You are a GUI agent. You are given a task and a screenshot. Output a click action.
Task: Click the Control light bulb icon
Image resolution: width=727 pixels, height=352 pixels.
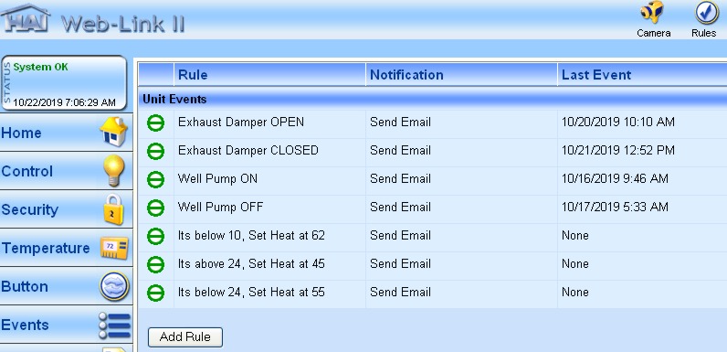tap(113, 170)
